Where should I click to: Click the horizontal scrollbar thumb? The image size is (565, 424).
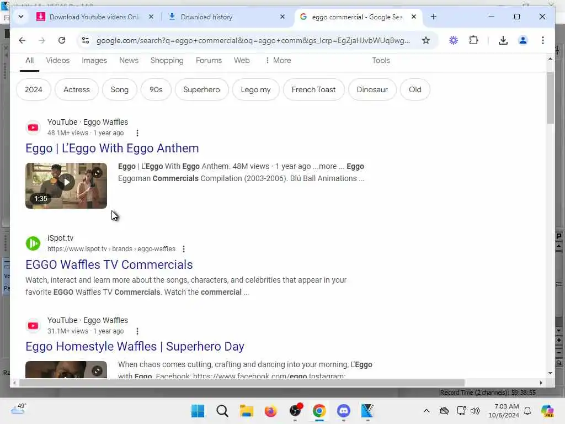(242, 383)
